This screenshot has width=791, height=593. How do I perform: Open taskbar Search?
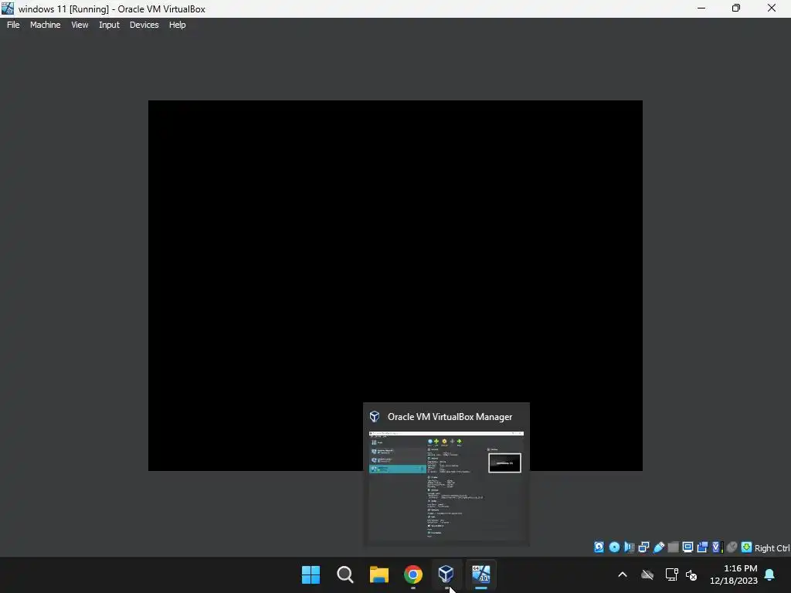tap(345, 574)
